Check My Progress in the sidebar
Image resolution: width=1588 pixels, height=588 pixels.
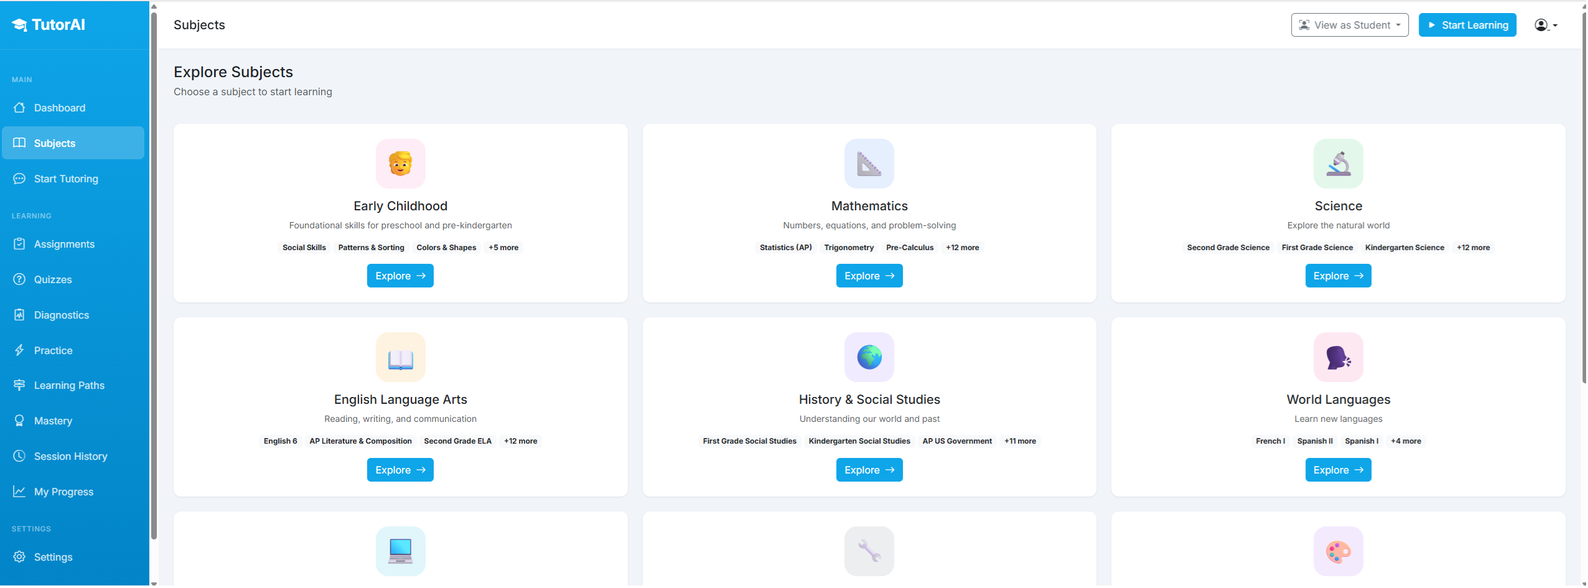click(x=63, y=491)
